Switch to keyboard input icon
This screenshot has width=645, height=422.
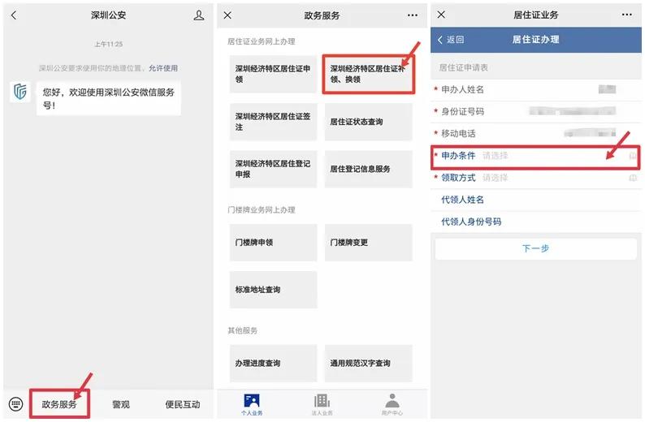coord(15,404)
